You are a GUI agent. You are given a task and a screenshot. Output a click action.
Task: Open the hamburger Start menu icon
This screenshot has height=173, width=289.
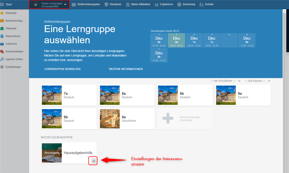(2, 4)
